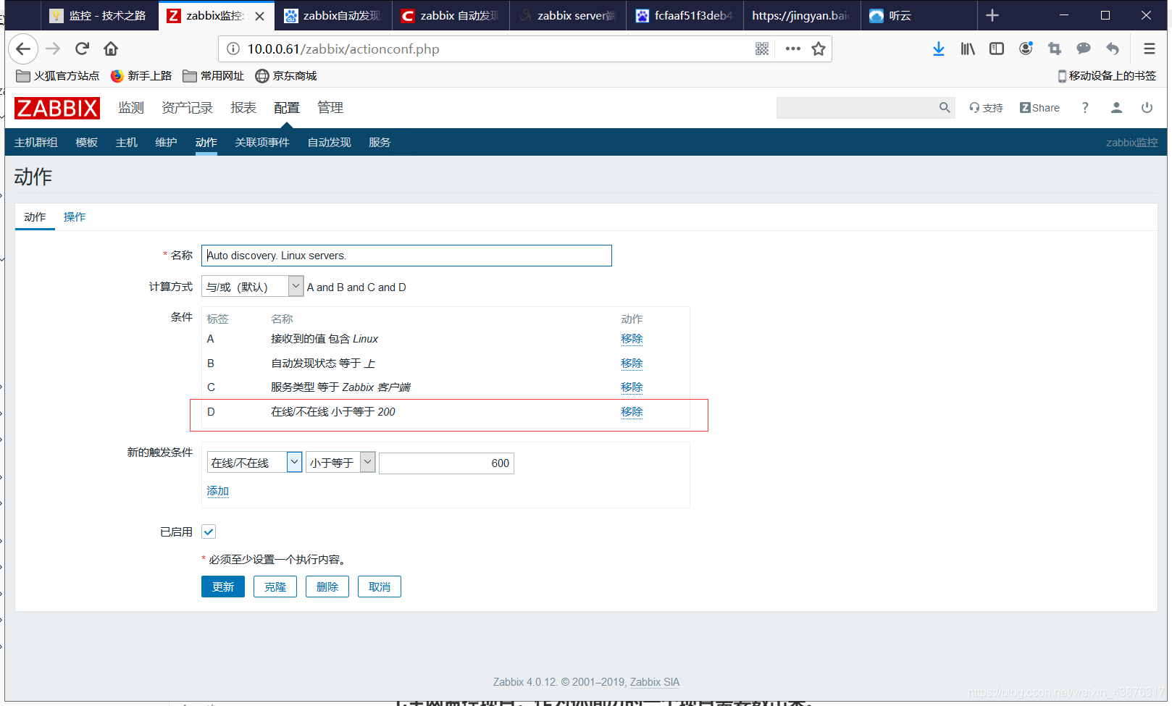Click the Firefox account avatar icon
The image size is (1172, 706).
1026,49
